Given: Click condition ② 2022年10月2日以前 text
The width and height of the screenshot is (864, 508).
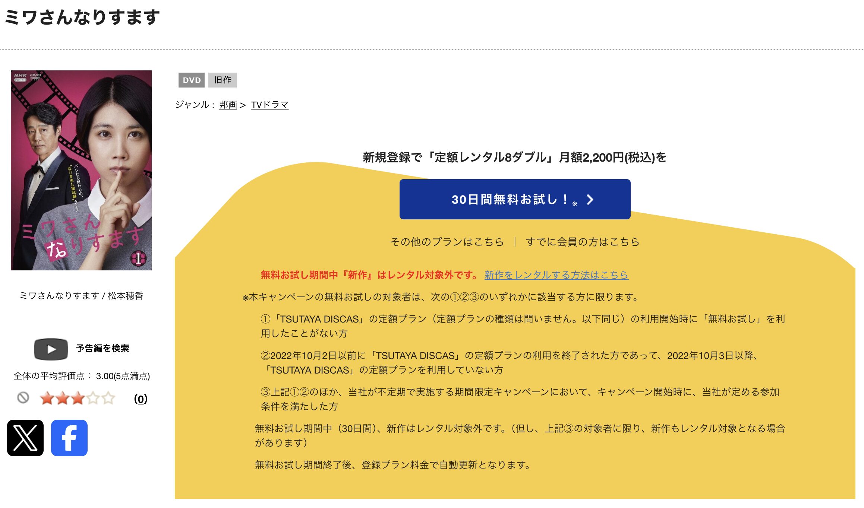Looking at the screenshot, I should [510, 362].
